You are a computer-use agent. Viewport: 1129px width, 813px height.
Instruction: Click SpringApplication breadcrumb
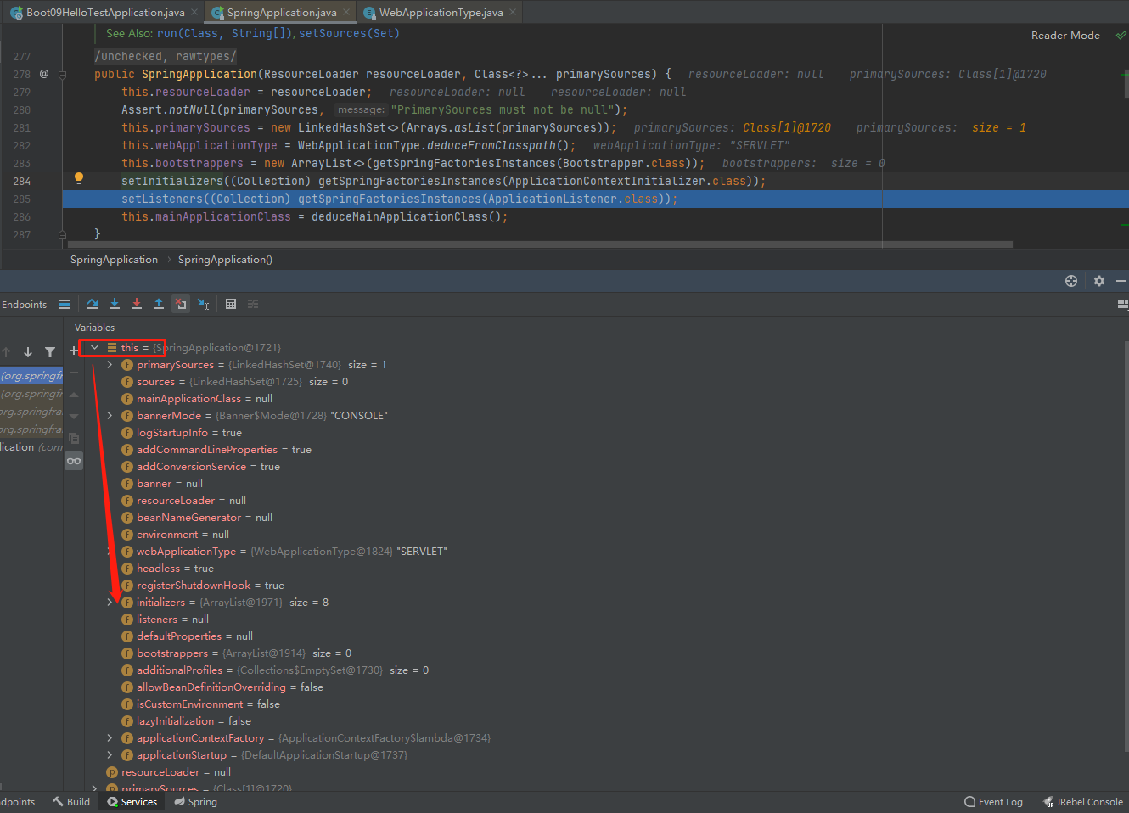[x=114, y=260]
